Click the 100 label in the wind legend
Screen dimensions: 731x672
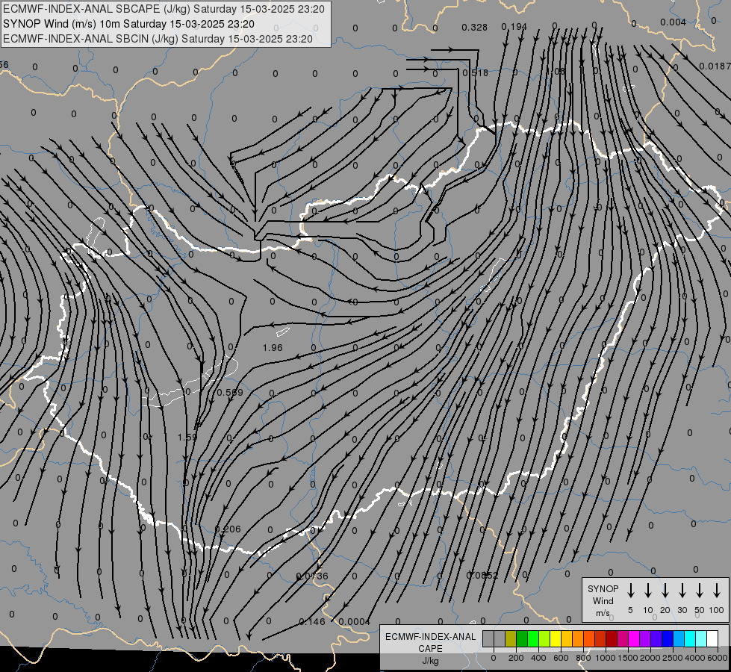717,610
